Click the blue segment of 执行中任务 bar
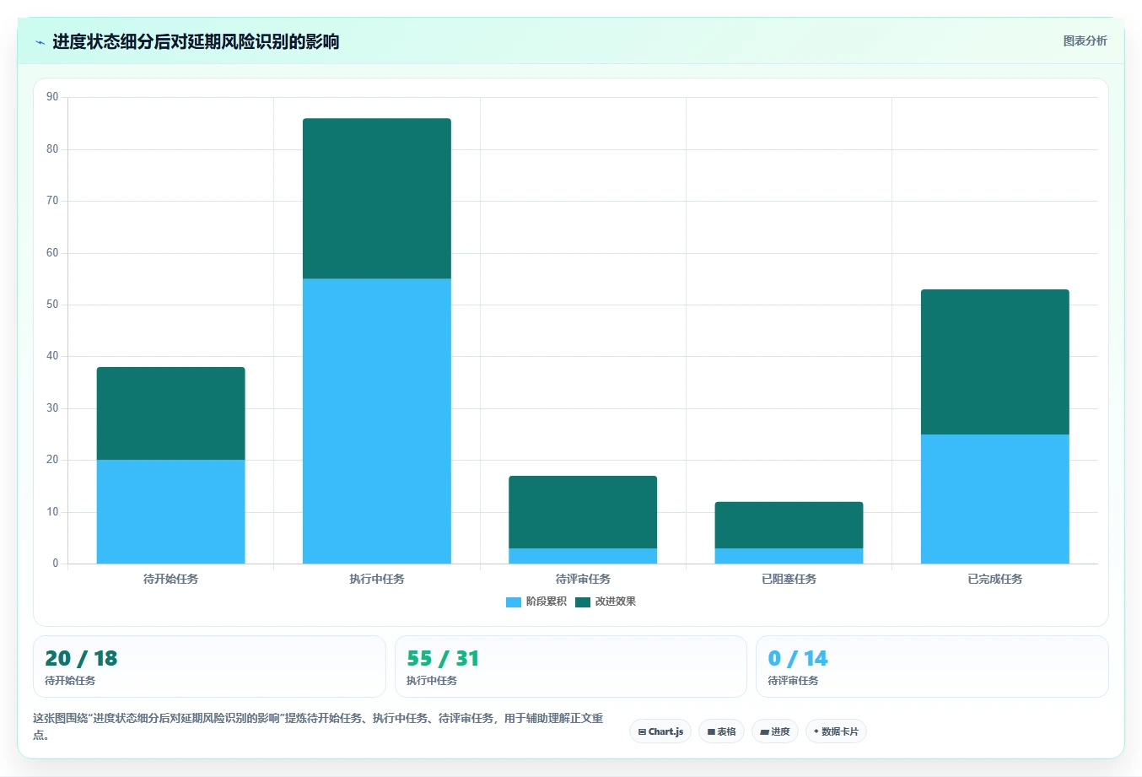1142x777 pixels. [377, 421]
